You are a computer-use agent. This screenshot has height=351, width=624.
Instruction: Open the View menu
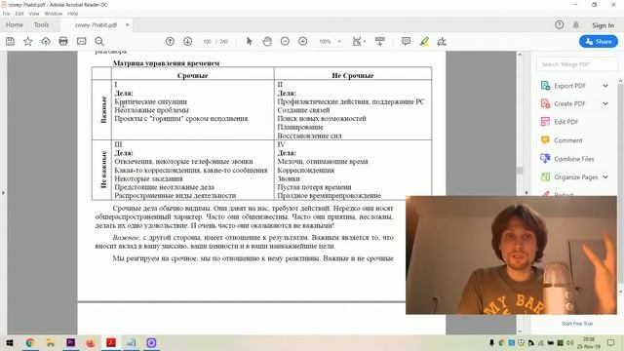(34, 14)
